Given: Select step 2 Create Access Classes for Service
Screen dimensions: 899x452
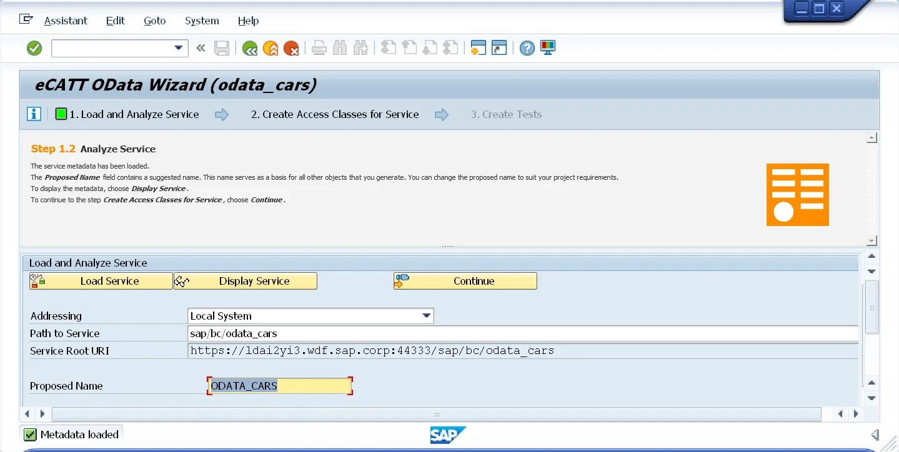Looking at the screenshot, I should 335,114.
